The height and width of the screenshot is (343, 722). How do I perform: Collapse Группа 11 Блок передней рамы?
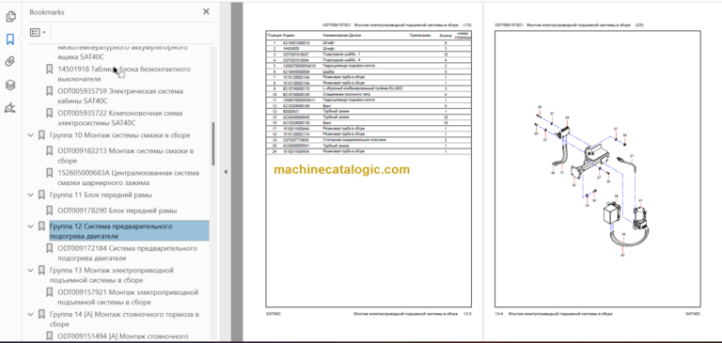point(31,195)
